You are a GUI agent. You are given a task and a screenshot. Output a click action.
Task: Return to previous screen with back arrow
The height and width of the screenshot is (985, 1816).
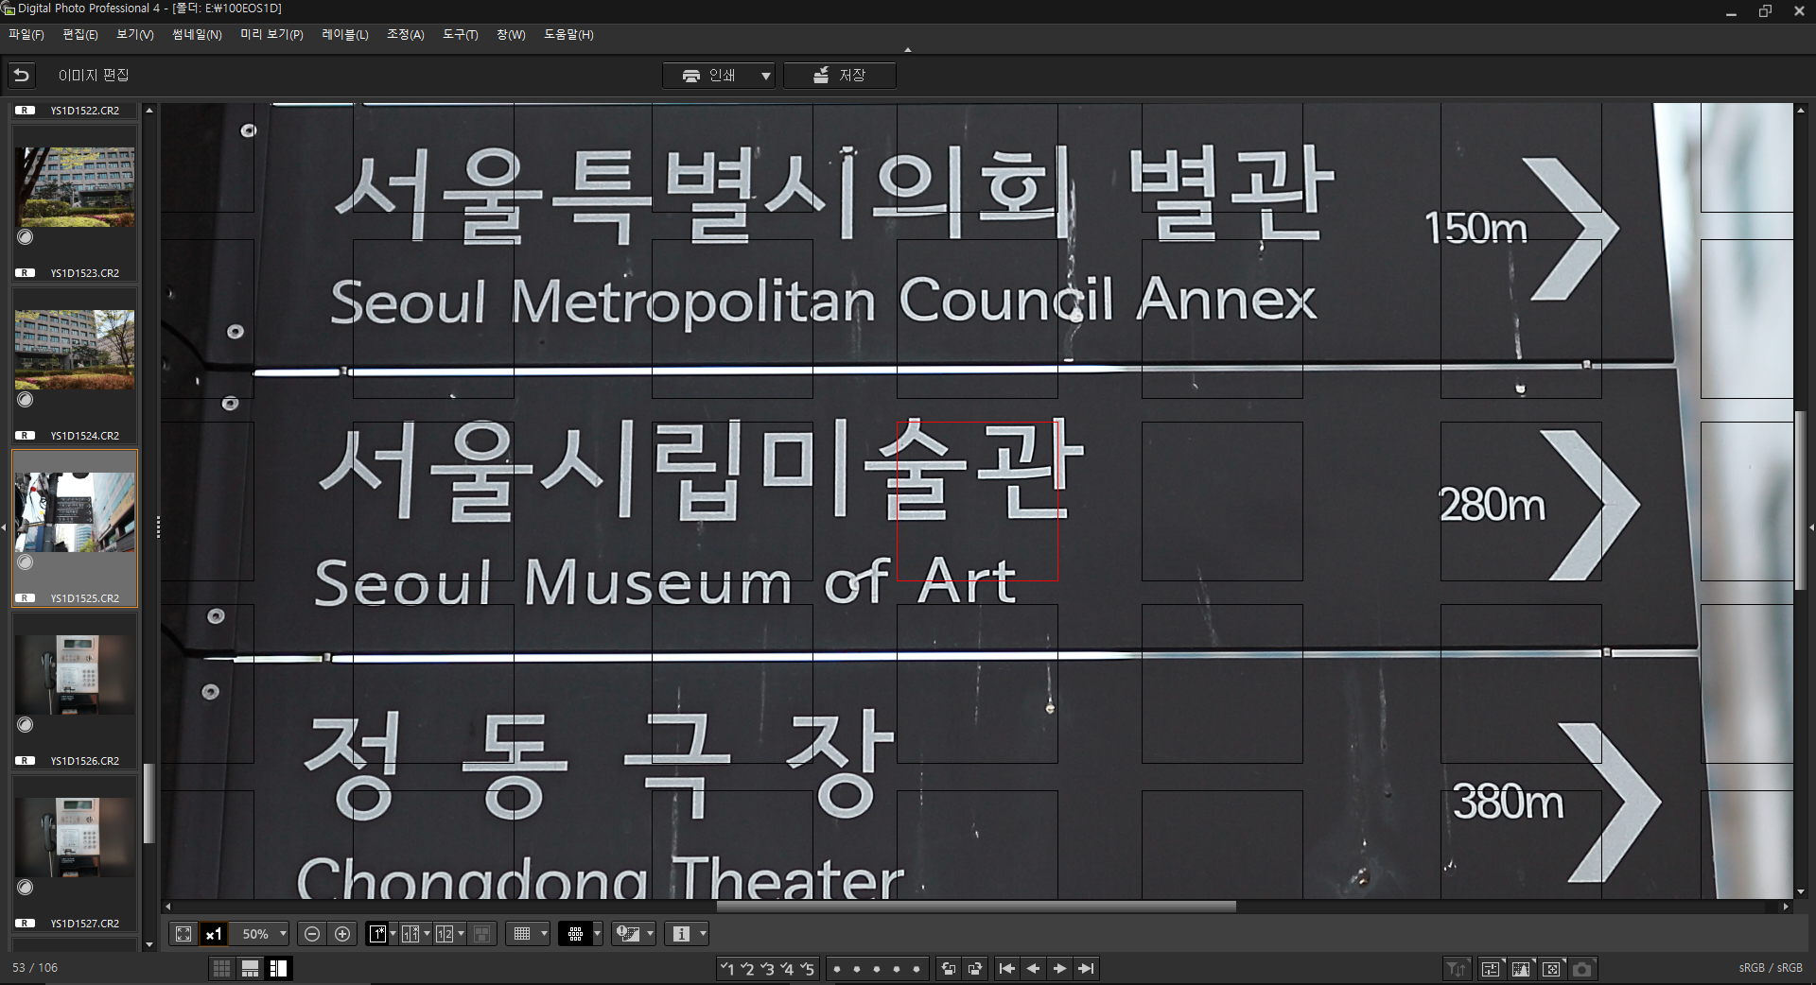tap(21, 75)
